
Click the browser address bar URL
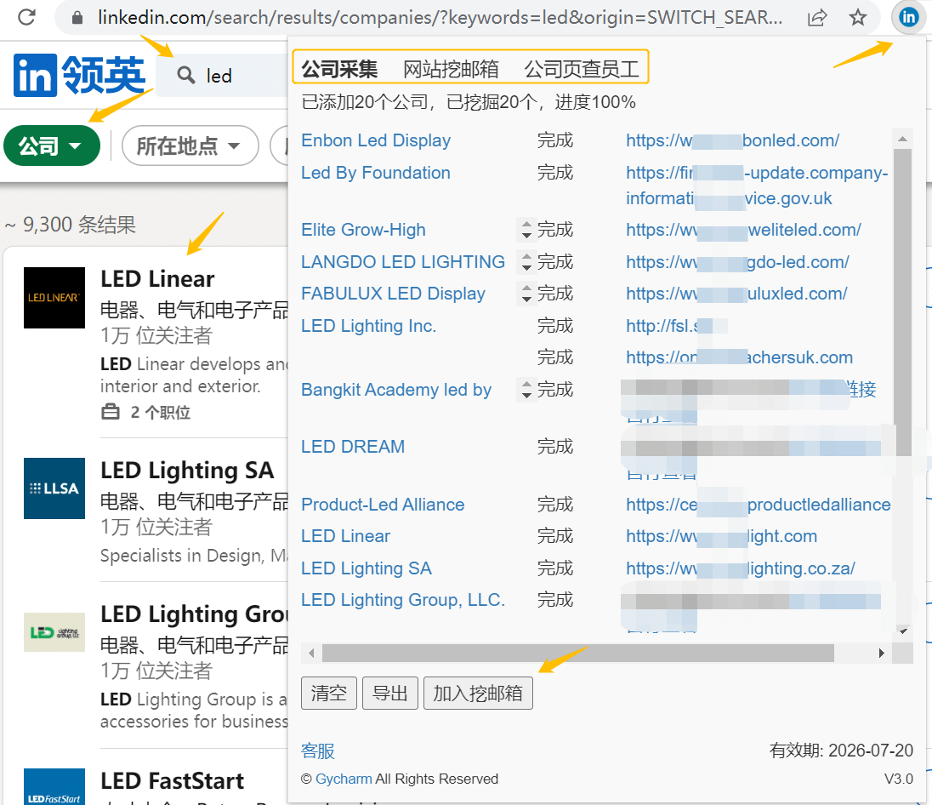pyautogui.click(x=440, y=18)
